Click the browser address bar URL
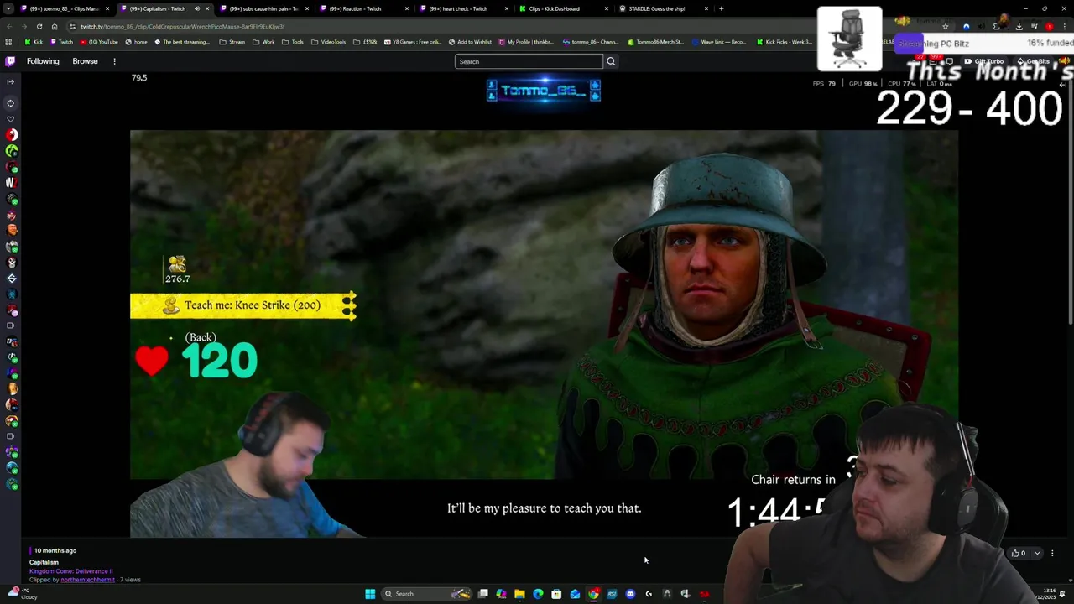This screenshot has width=1074, height=604. [x=182, y=26]
